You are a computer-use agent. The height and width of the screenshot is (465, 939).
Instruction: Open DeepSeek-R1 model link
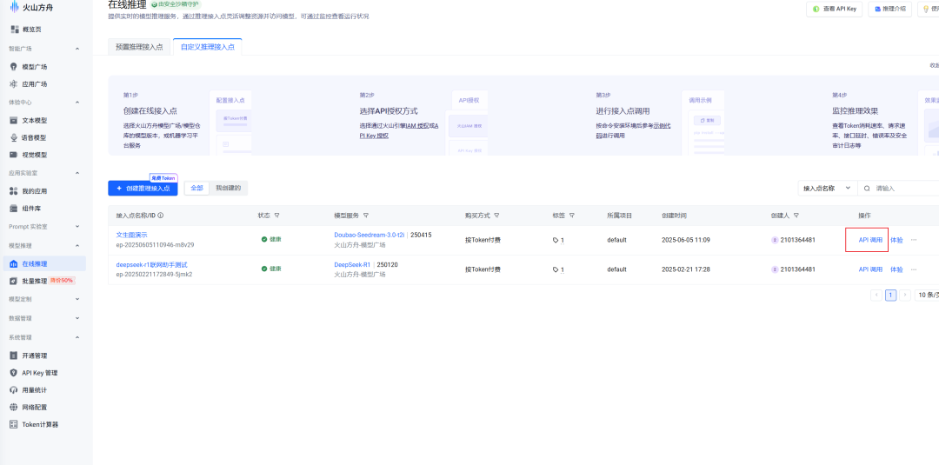(x=352, y=264)
